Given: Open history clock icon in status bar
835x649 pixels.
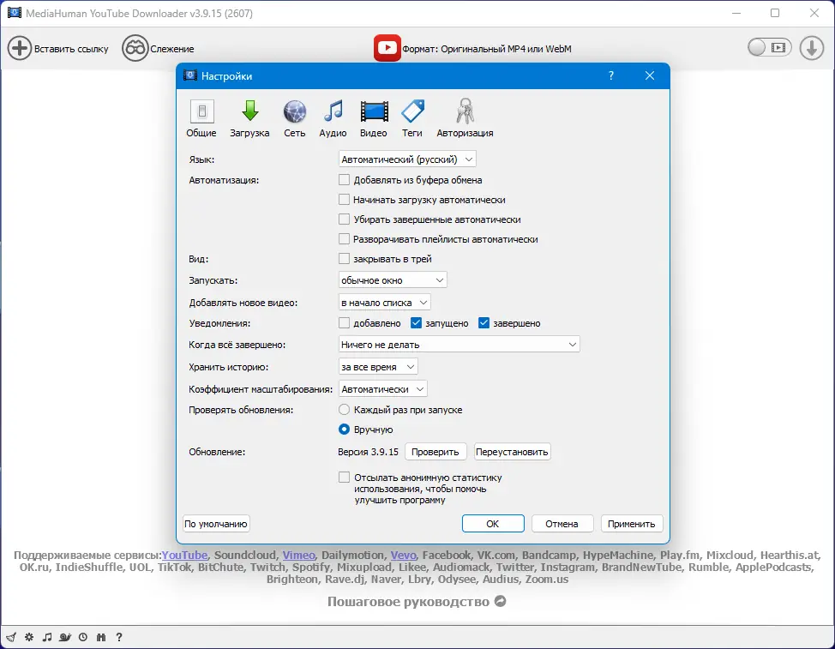Looking at the screenshot, I should point(83,637).
